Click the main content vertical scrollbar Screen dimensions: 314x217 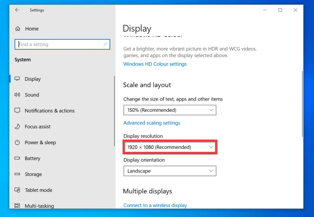point(302,104)
